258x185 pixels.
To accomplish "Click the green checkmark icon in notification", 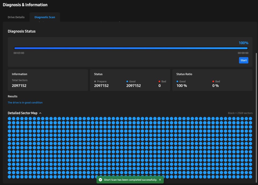I will click(x=100, y=180).
